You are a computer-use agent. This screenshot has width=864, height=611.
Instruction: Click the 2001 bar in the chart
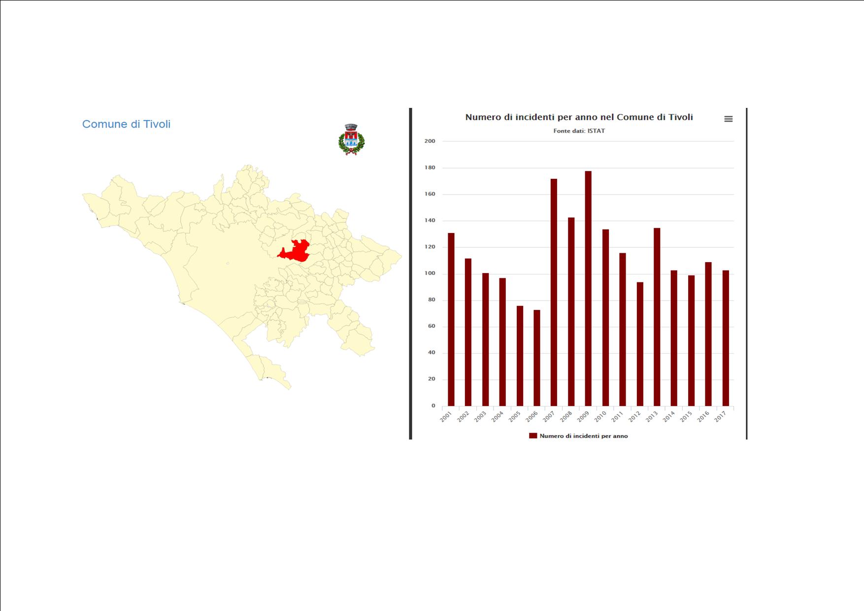pyautogui.click(x=451, y=319)
